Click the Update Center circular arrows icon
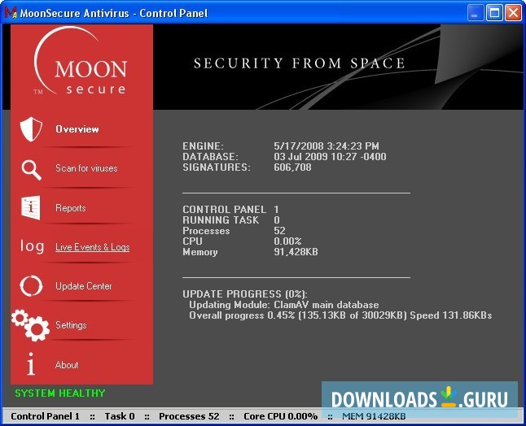526x426 pixels. coord(31,286)
